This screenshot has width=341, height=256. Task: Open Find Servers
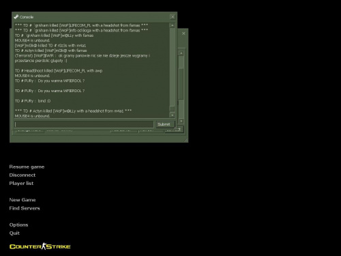click(25, 208)
